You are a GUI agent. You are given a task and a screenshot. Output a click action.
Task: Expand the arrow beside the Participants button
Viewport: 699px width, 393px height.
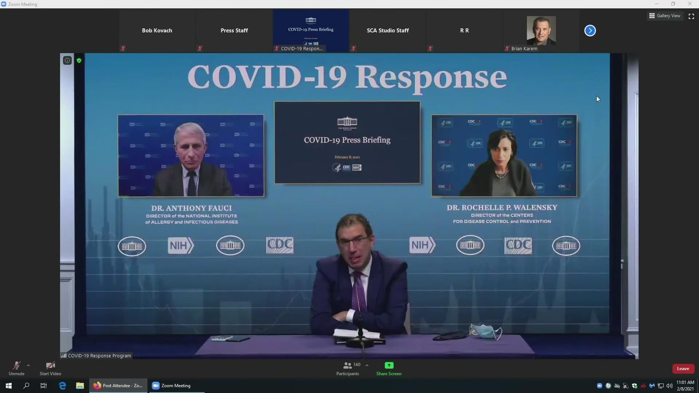coord(367,365)
